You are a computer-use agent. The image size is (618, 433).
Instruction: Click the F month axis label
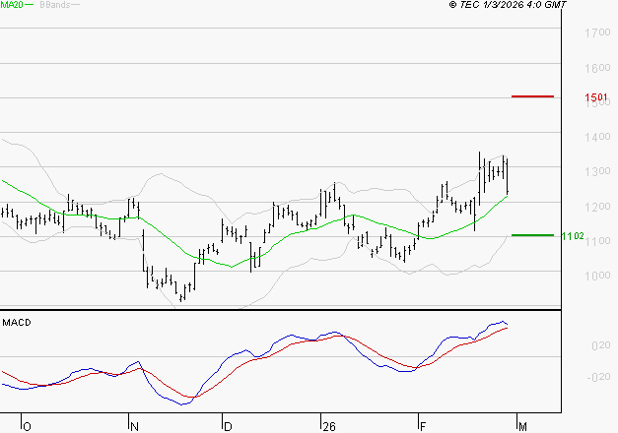tap(423, 427)
